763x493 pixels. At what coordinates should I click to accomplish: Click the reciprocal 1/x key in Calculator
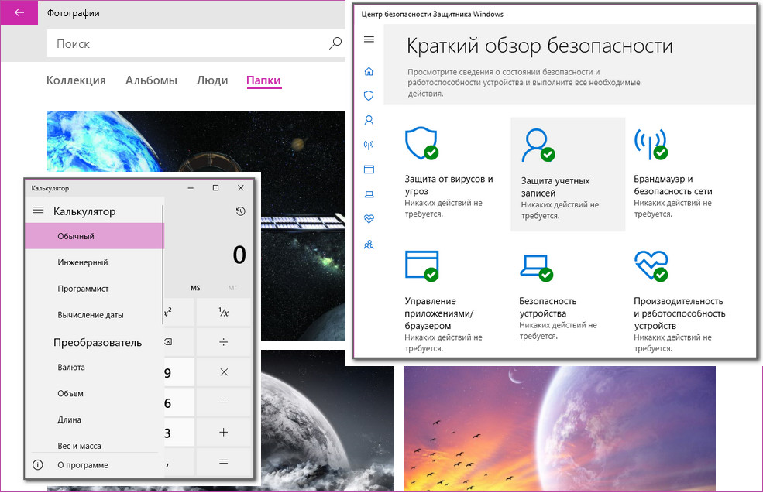pyautogui.click(x=223, y=312)
